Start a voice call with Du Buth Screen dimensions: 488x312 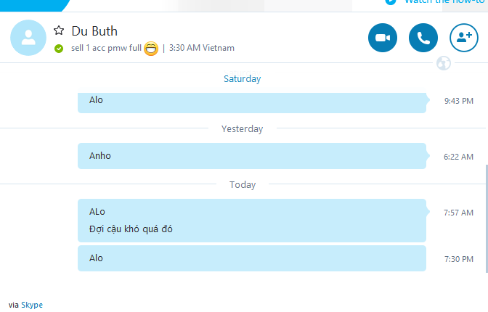coord(423,38)
